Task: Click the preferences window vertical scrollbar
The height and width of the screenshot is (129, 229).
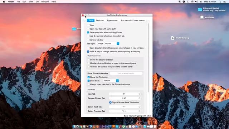Action: click(x=148, y=58)
